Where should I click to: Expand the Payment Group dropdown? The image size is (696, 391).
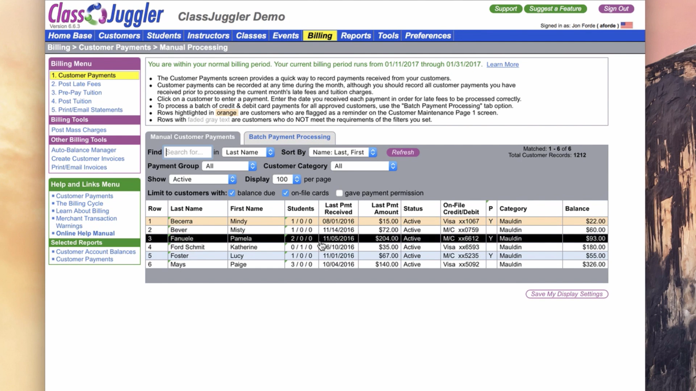(229, 166)
